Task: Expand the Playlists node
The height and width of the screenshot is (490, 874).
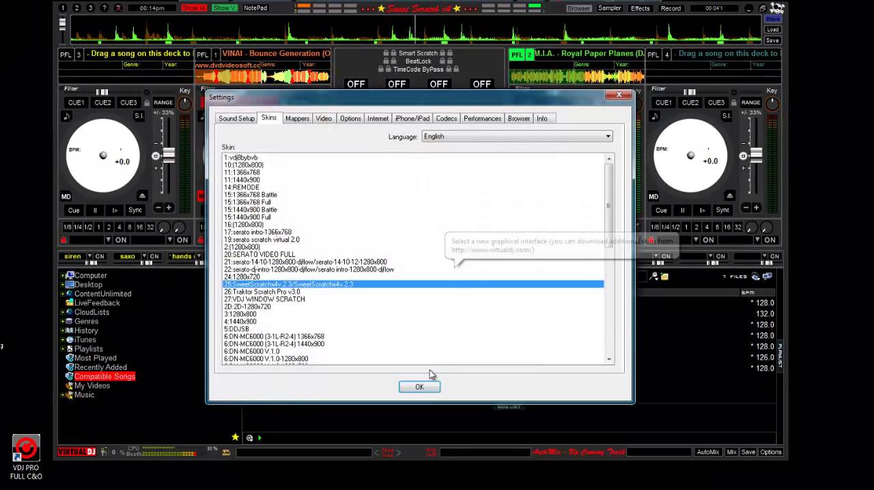Action: click(63, 349)
